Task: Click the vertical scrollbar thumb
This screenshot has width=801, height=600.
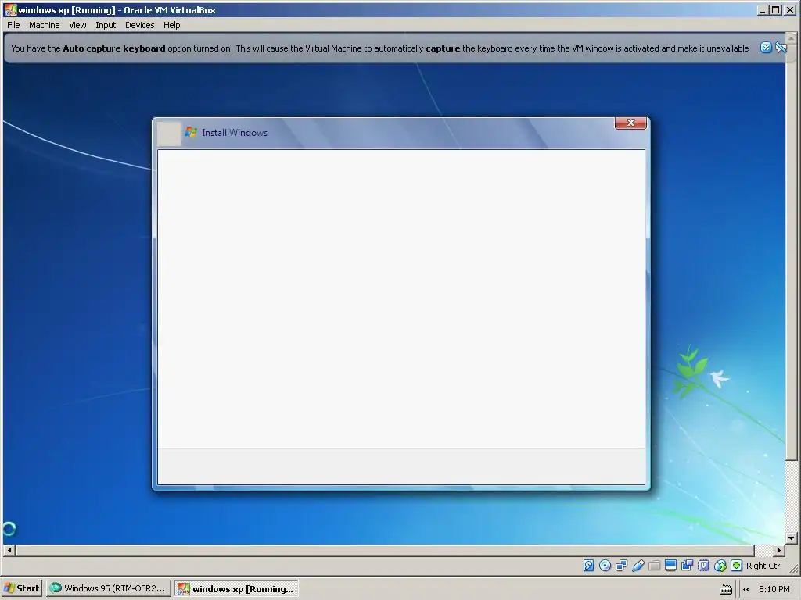Action: click(x=792, y=252)
